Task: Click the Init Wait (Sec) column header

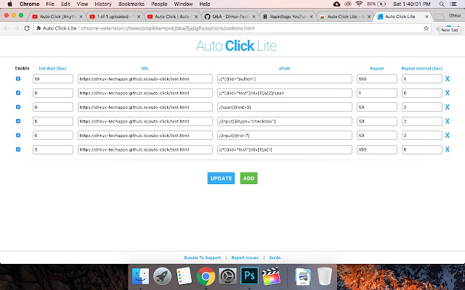Action: point(53,68)
